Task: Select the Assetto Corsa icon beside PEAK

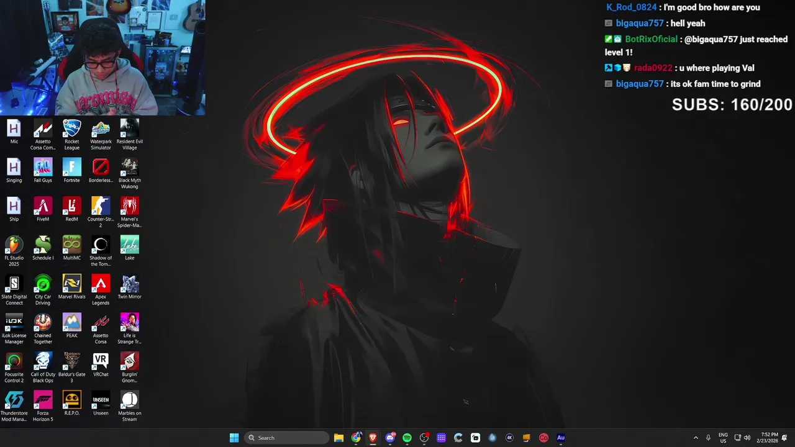Action: point(101,329)
